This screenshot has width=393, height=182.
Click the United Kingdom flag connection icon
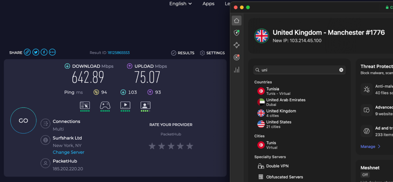click(262, 36)
